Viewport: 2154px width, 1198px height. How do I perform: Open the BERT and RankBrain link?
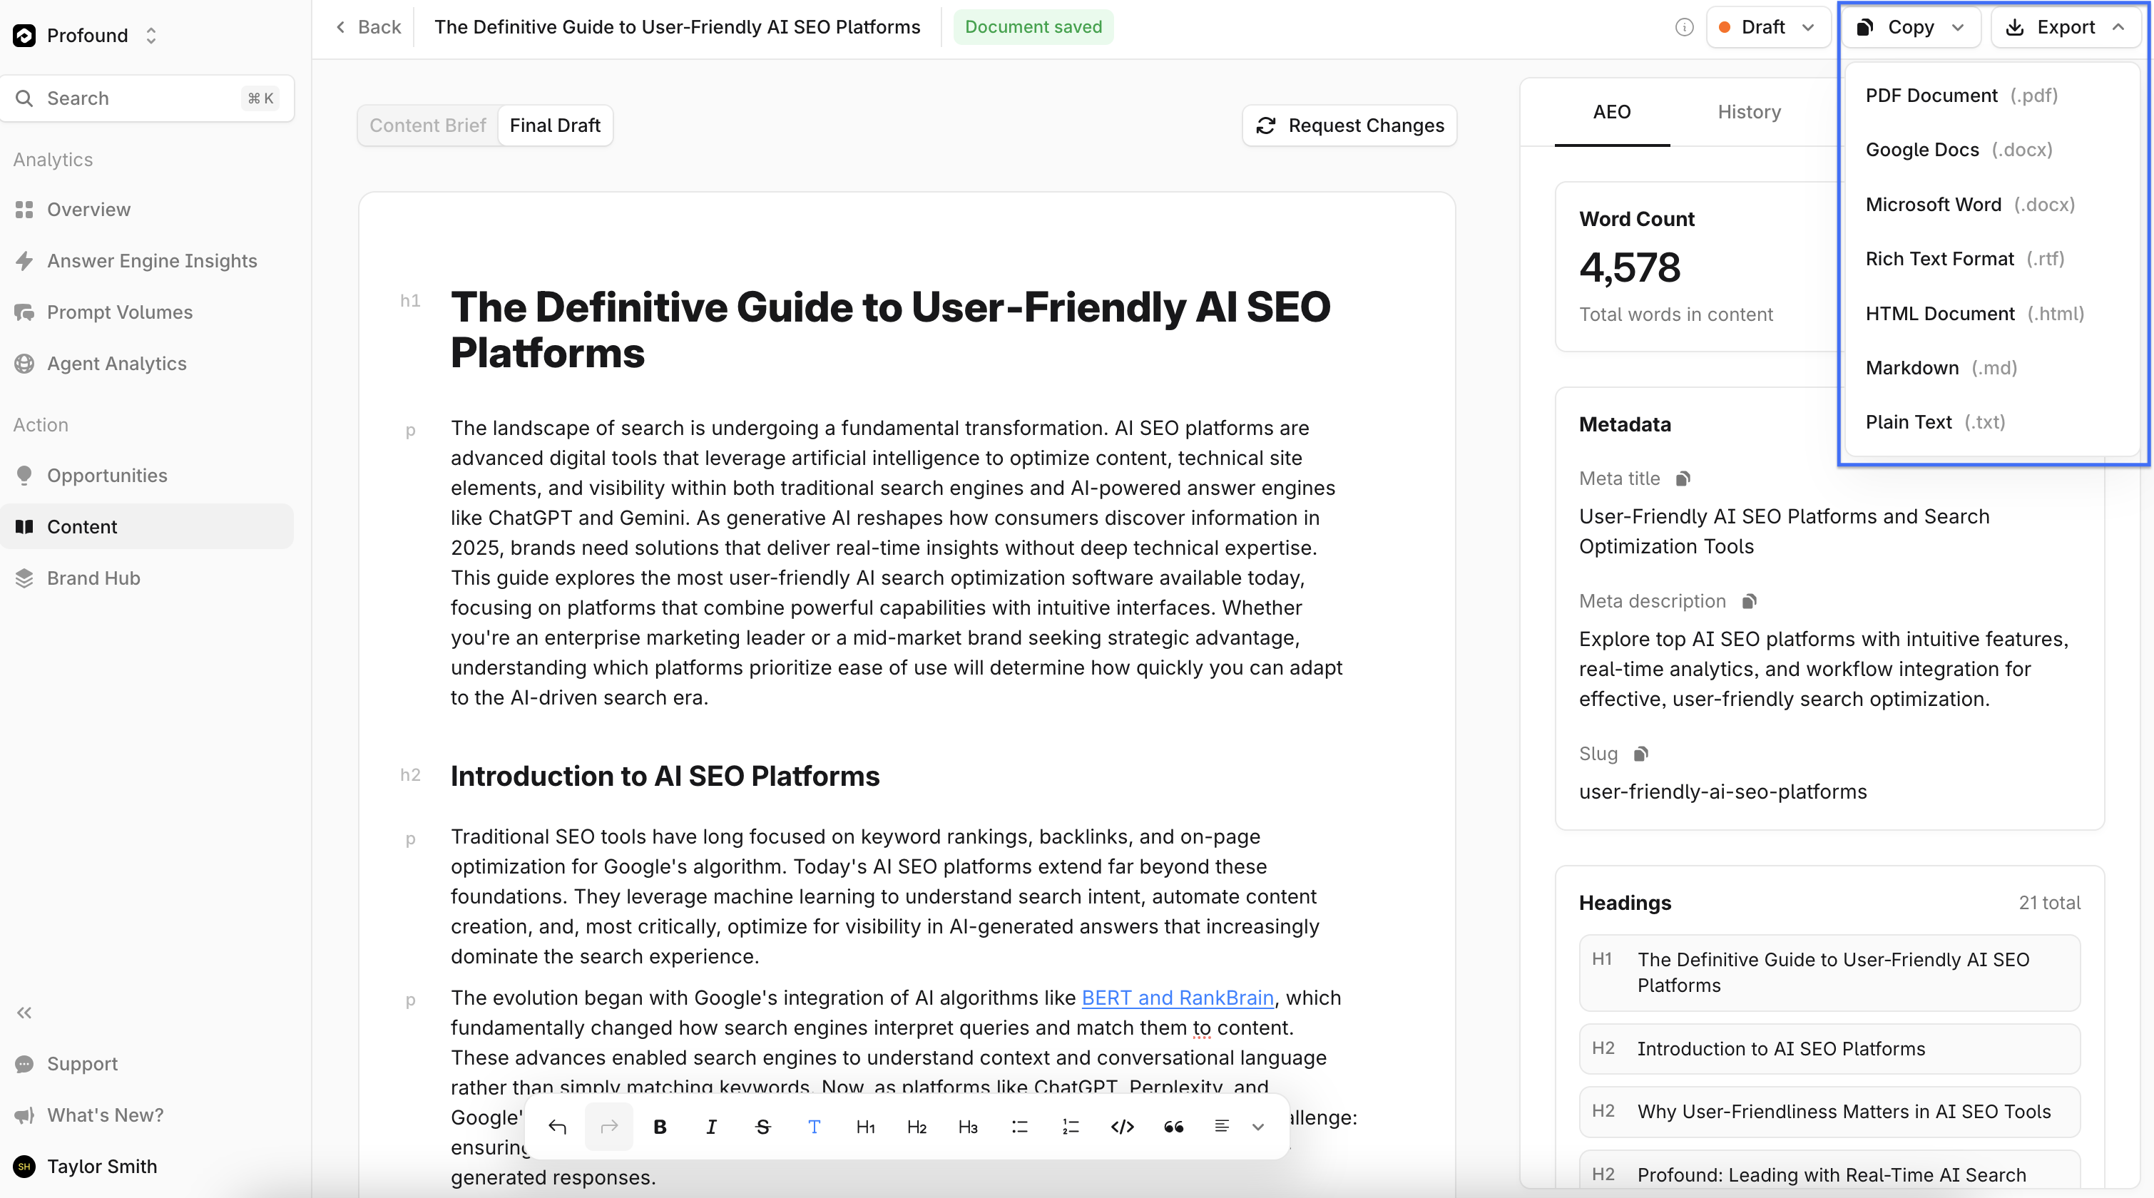click(1178, 998)
